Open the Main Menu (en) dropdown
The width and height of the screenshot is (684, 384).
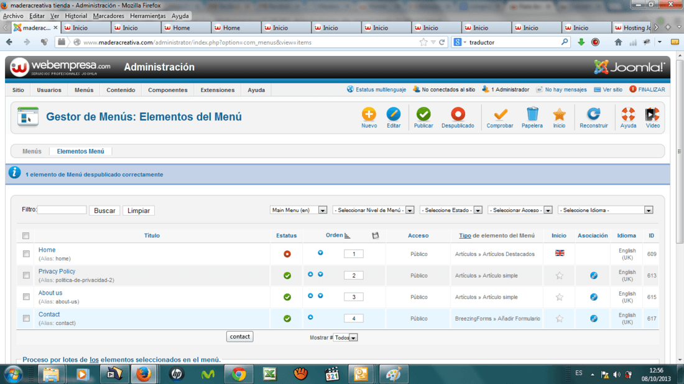298,210
